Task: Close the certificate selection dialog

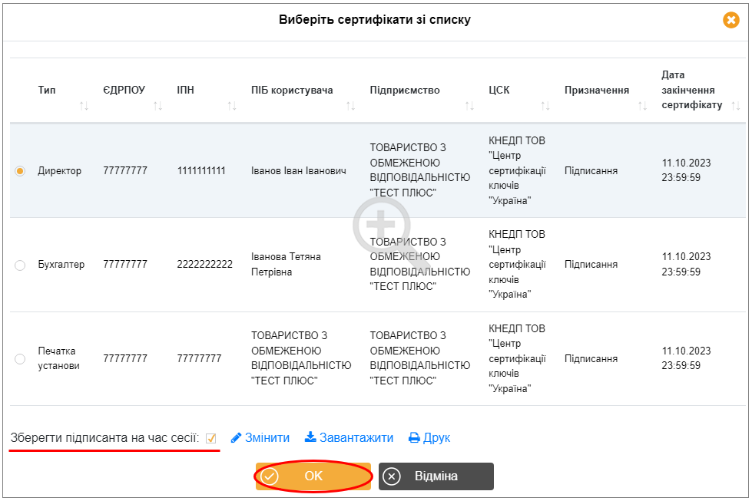Action: tap(731, 20)
